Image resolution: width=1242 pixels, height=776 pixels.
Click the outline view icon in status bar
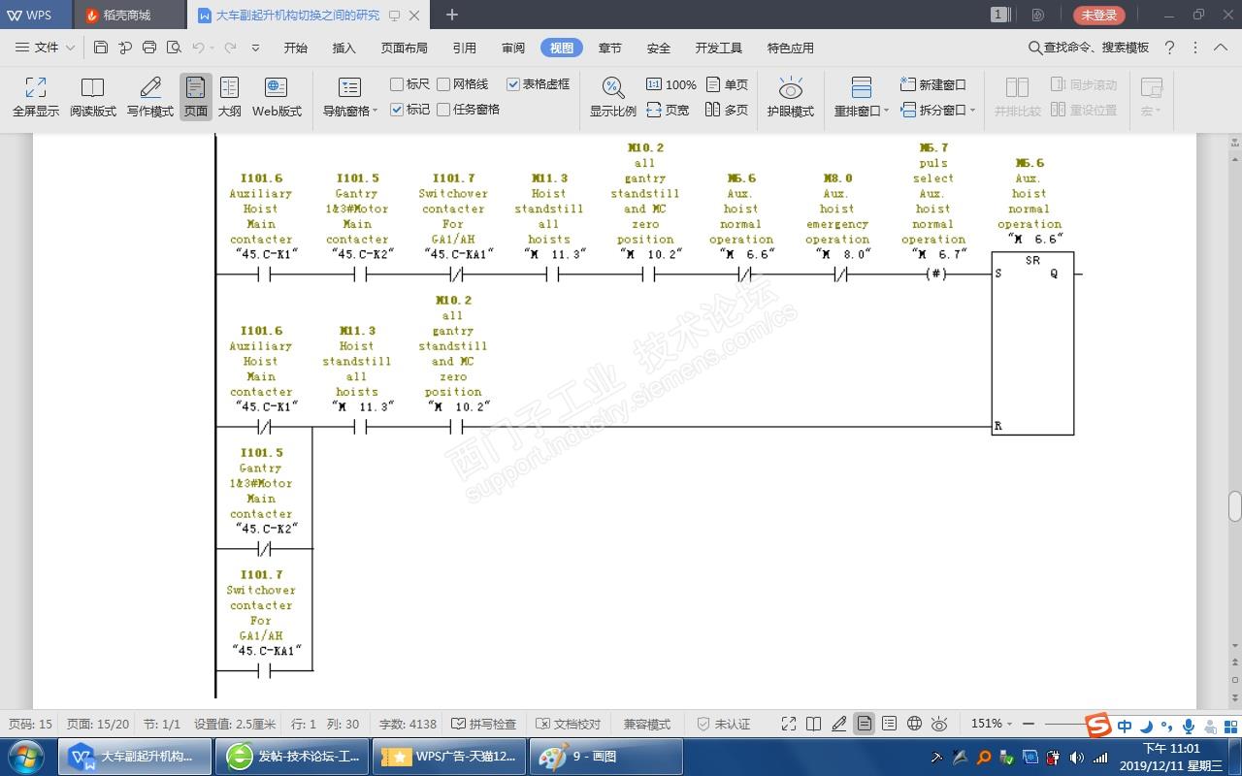(x=889, y=724)
